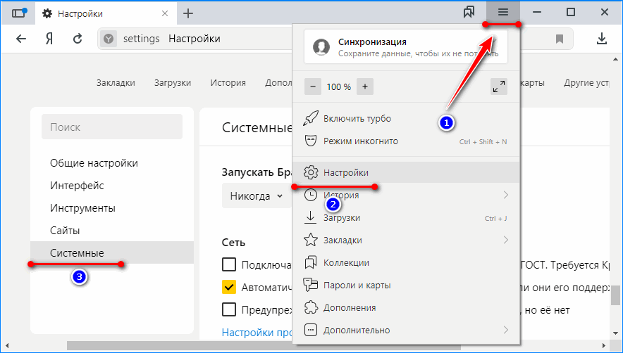
Task: Click the rocket icon for turbo mode
Action: 310,119
